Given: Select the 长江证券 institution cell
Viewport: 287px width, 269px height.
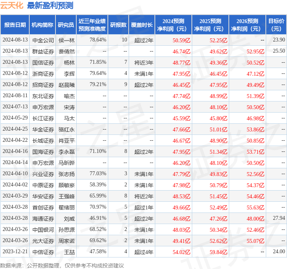Looking at the screenshot, I should (x=43, y=118).
